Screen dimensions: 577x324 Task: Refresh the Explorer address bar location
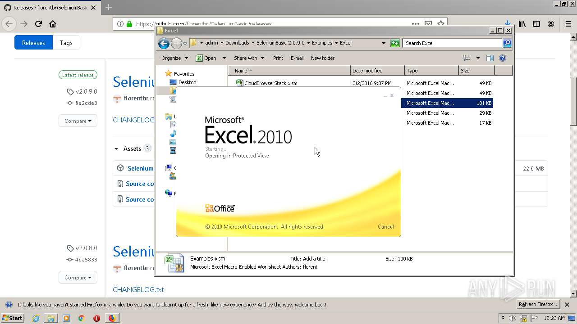point(395,43)
